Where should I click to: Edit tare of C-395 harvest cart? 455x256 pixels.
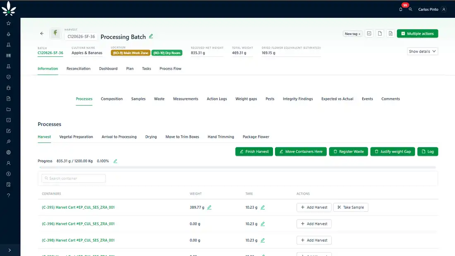pos(263,208)
